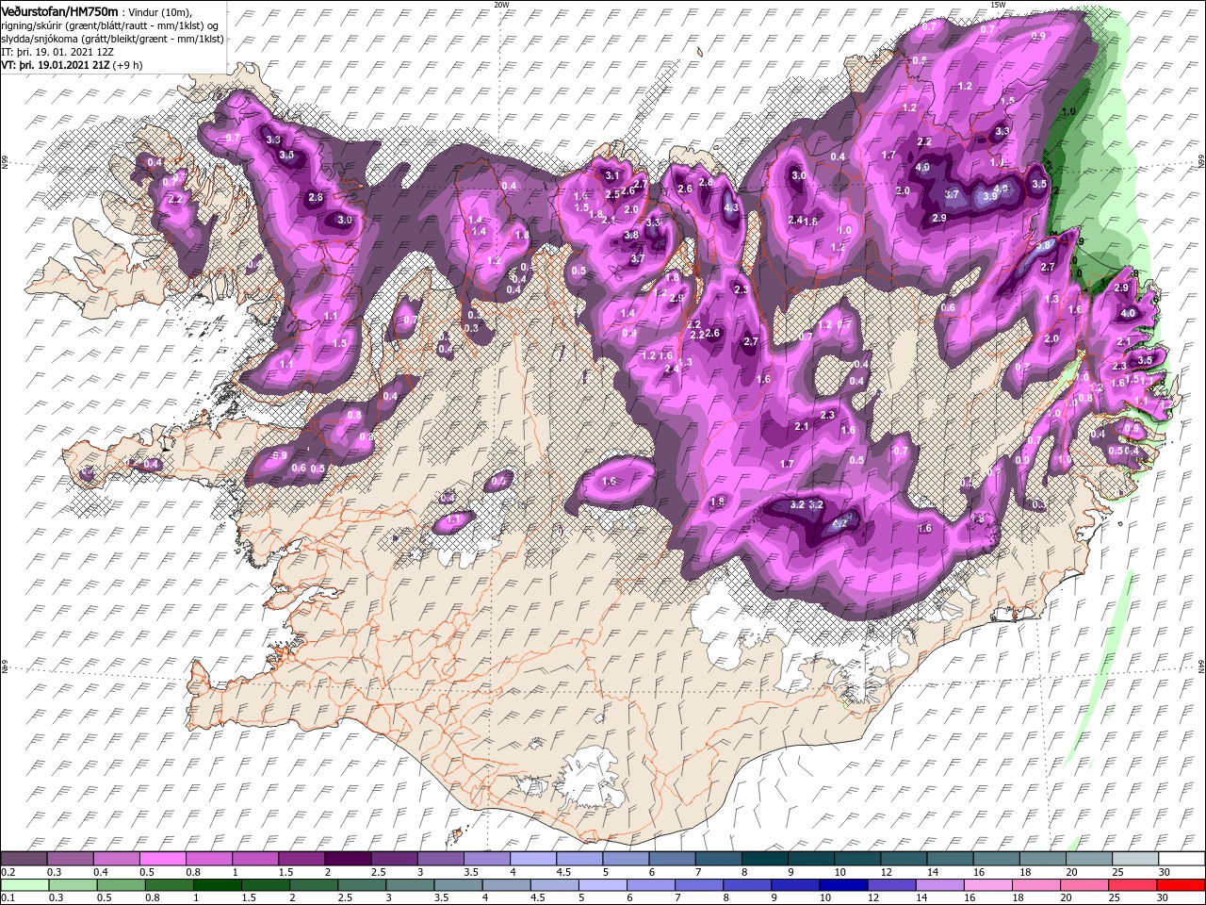Screen dimensions: 1206x905
Task: Choose the pink 20 swatch in the rain legend
Action: click(1084, 885)
